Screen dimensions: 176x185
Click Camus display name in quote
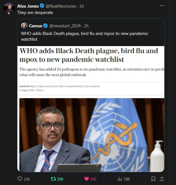pyautogui.click(x=35, y=26)
